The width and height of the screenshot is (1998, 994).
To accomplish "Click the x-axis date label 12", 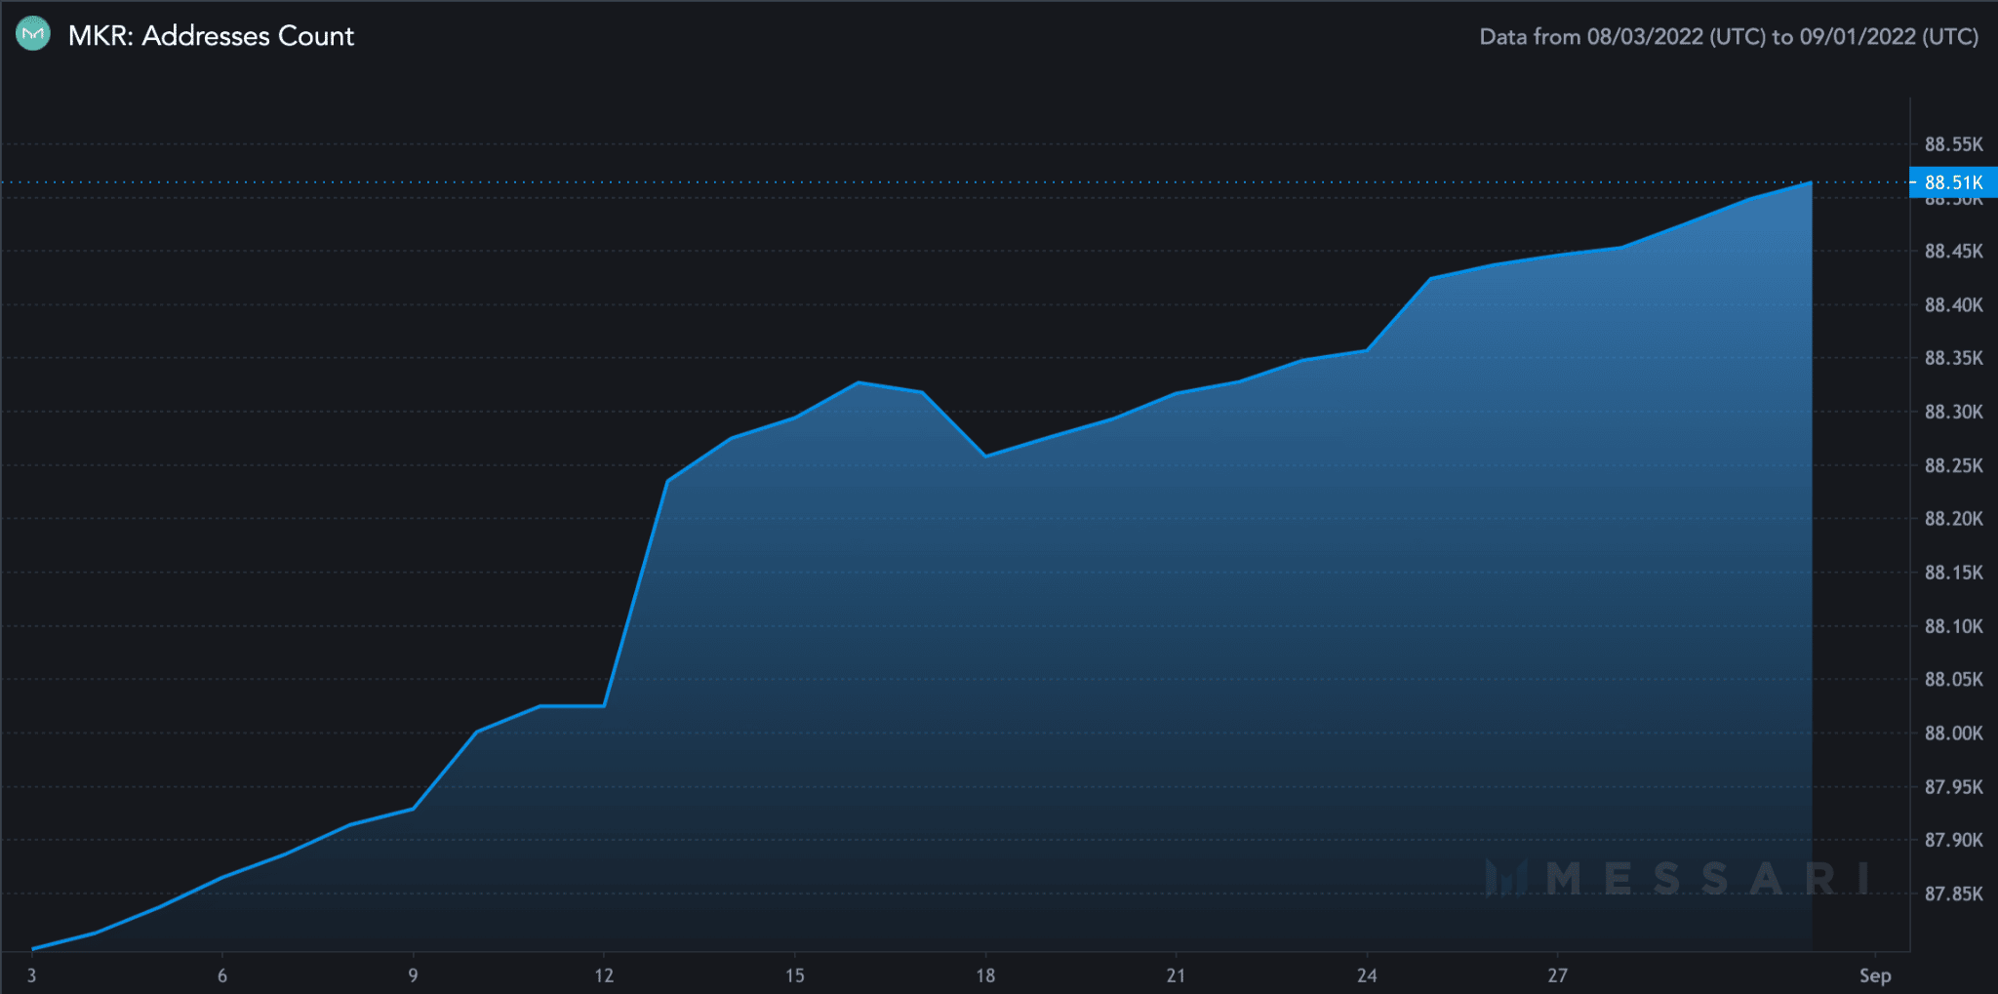I will (604, 975).
